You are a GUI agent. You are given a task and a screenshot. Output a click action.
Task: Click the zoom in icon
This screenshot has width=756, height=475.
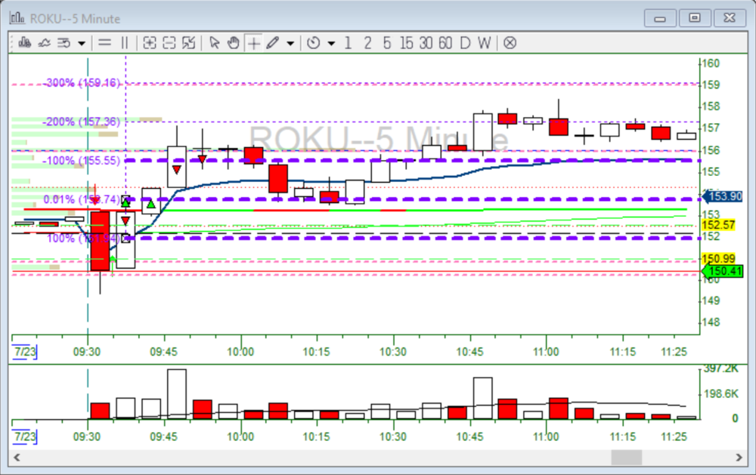[x=150, y=43]
